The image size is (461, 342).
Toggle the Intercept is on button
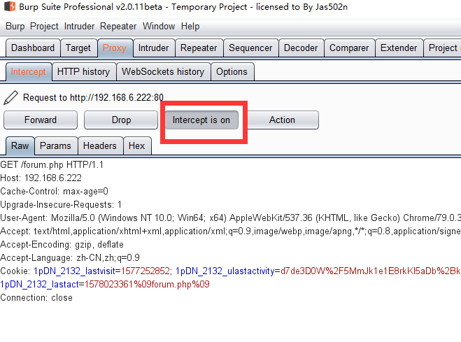(201, 120)
